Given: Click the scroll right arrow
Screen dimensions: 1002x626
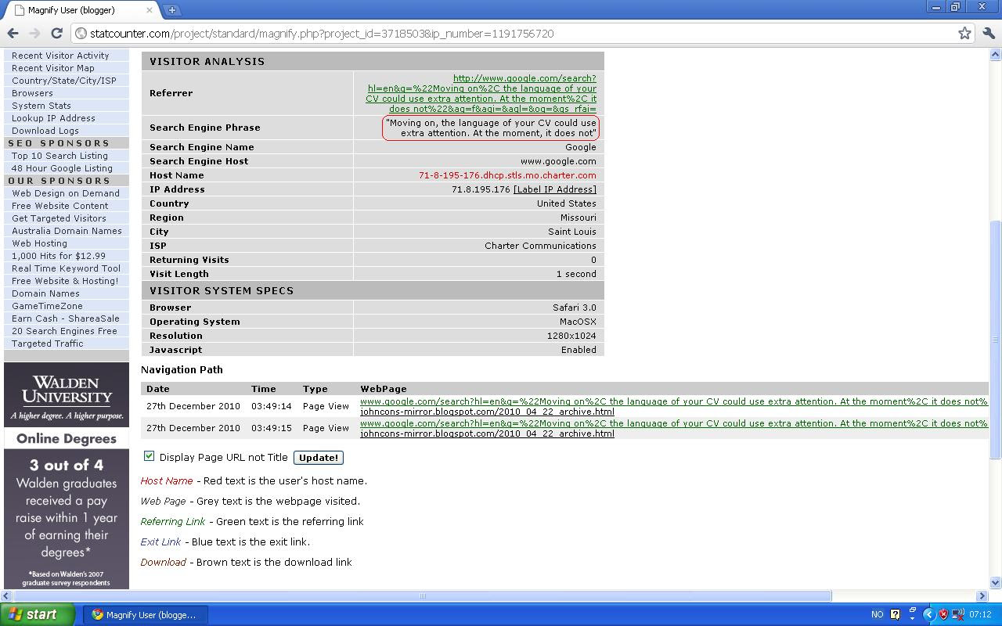Looking at the screenshot, I should click(x=982, y=596).
